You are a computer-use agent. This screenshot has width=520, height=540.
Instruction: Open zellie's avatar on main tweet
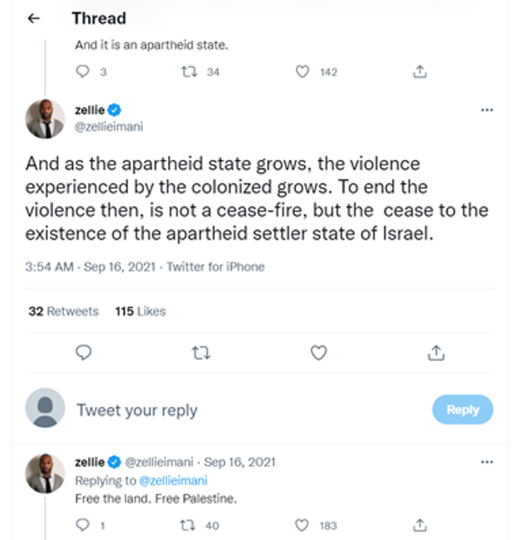tap(45, 119)
